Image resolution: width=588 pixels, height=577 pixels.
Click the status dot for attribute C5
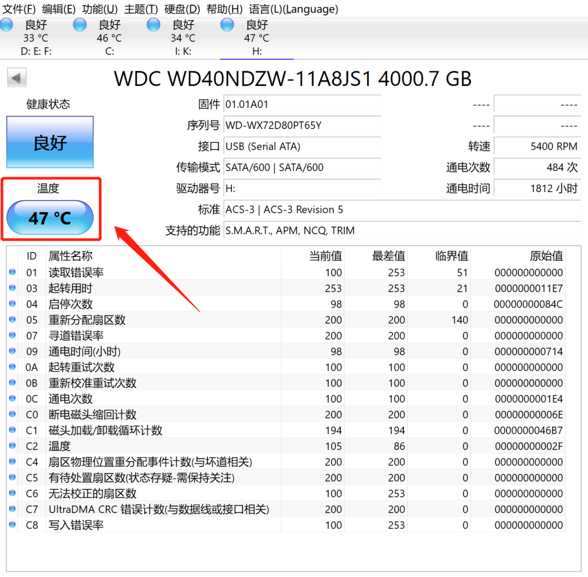pyautogui.click(x=13, y=477)
